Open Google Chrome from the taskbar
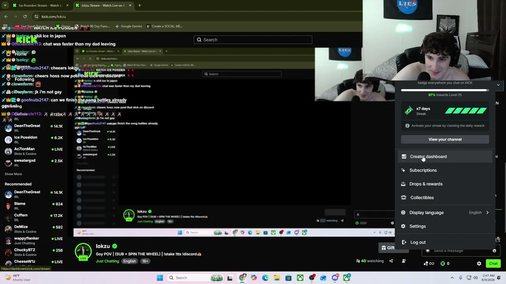The height and width of the screenshot is (284, 506). tap(242, 278)
